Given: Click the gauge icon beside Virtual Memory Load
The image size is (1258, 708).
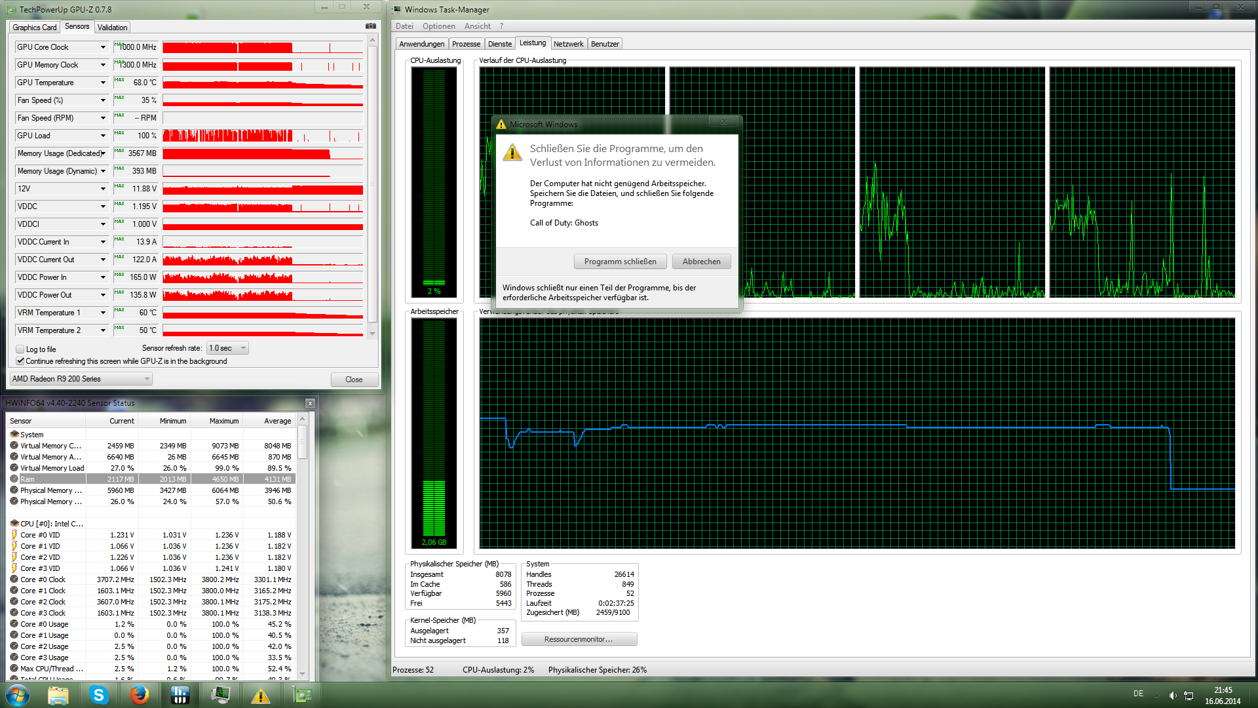Looking at the screenshot, I should click(14, 467).
